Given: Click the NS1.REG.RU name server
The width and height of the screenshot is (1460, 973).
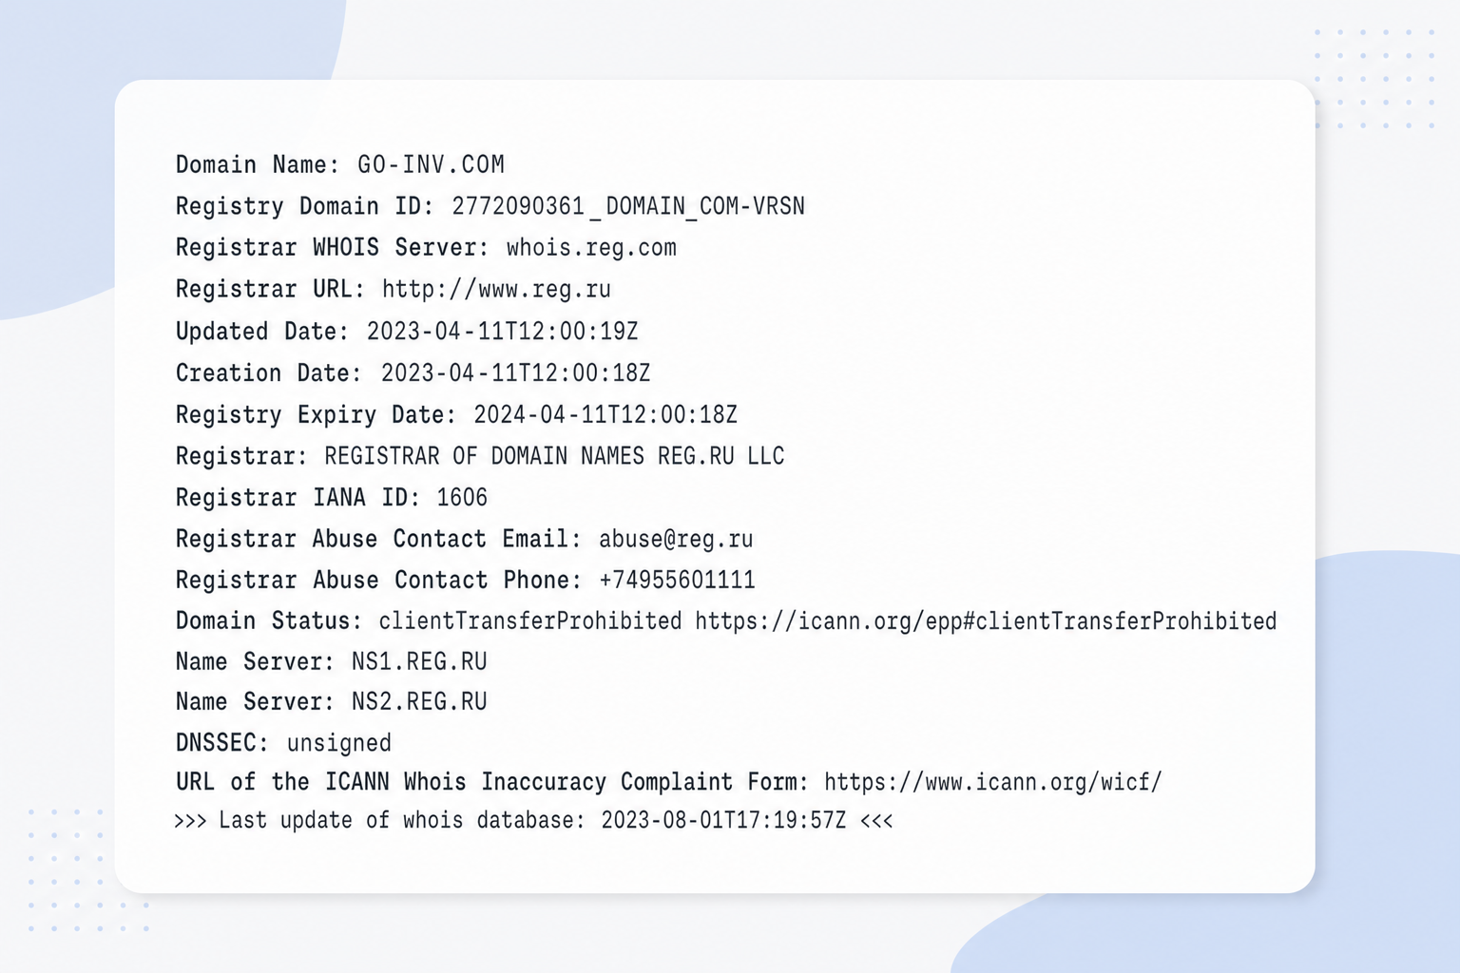Looking at the screenshot, I should (x=419, y=662).
